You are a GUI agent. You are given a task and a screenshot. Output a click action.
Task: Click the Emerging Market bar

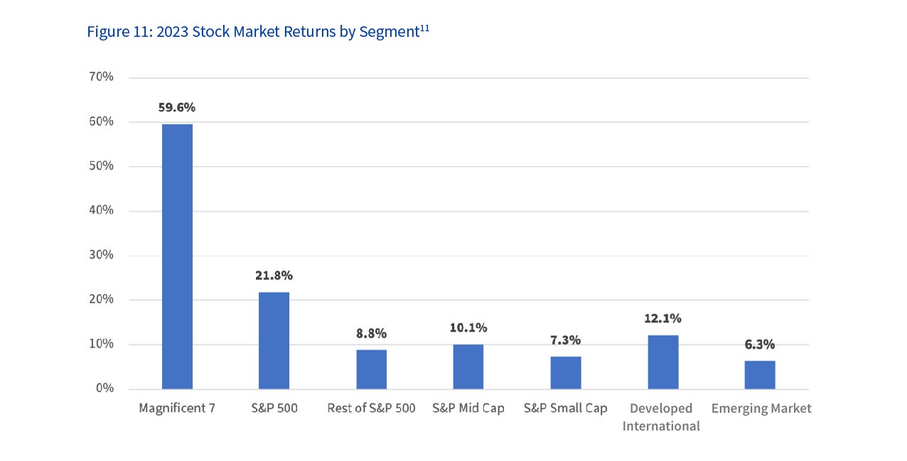(x=760, y=374)
